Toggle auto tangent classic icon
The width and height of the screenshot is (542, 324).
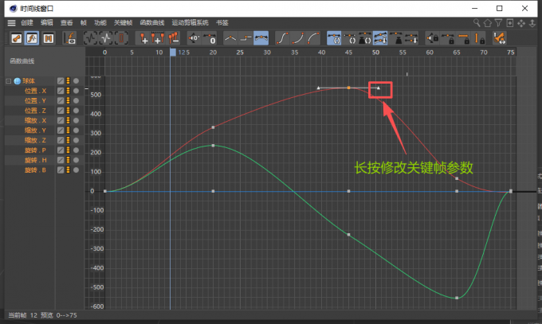(334, 38)
